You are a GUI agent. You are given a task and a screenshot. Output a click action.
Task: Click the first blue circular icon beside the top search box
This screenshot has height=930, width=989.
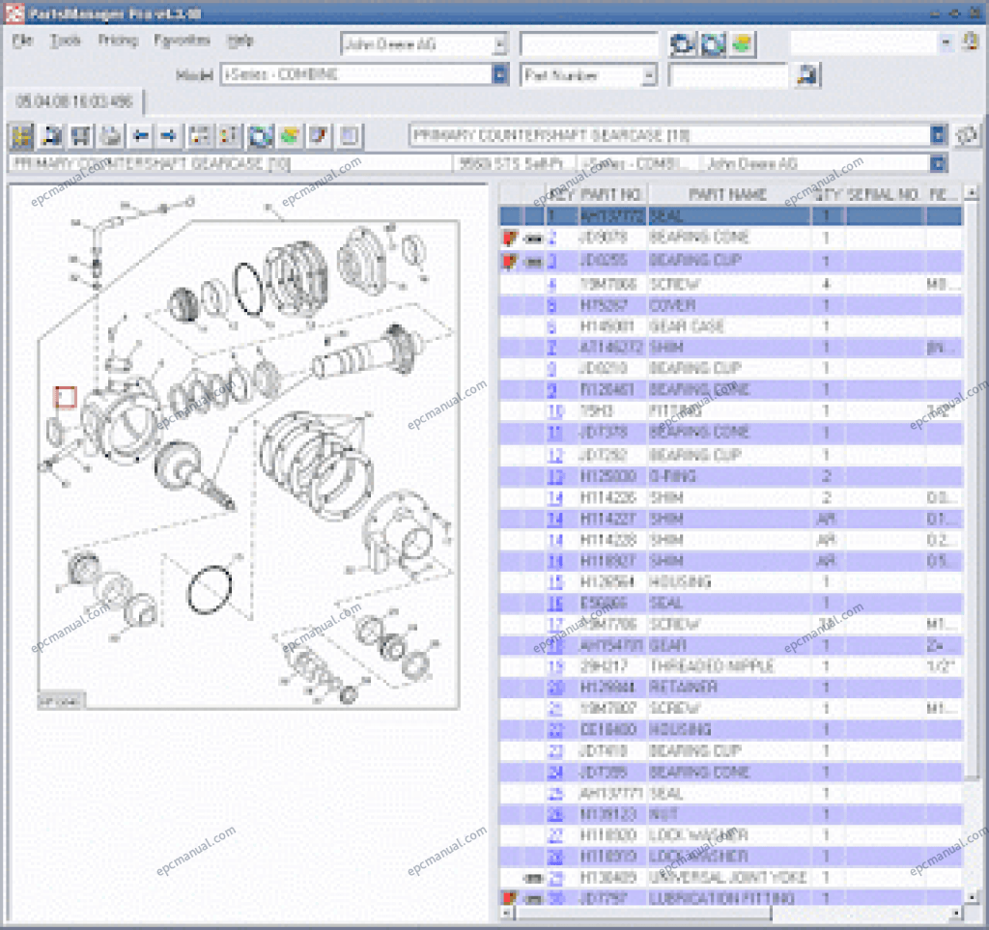click(x=682, y=43)
